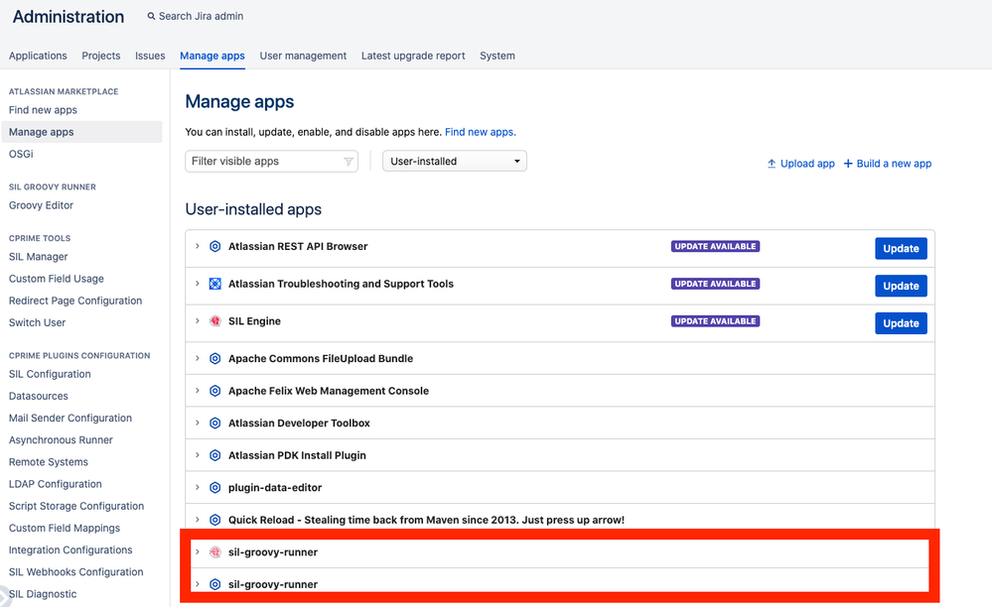The image size is (992, 607).
Task: Open the System tab
Action: [497, 56]
